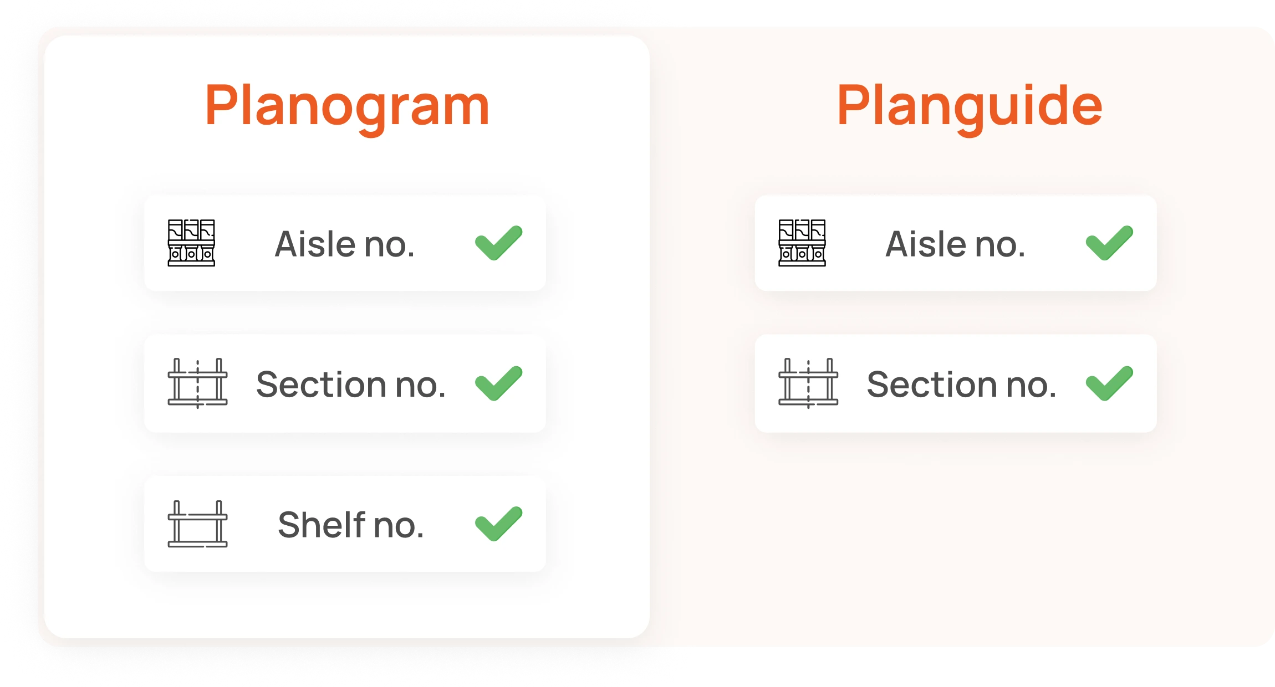Image resolution: width=1275 pixels, height=687 pixels.
Task: Click the Section no. label in Planguide
Action: coord(962,384)
